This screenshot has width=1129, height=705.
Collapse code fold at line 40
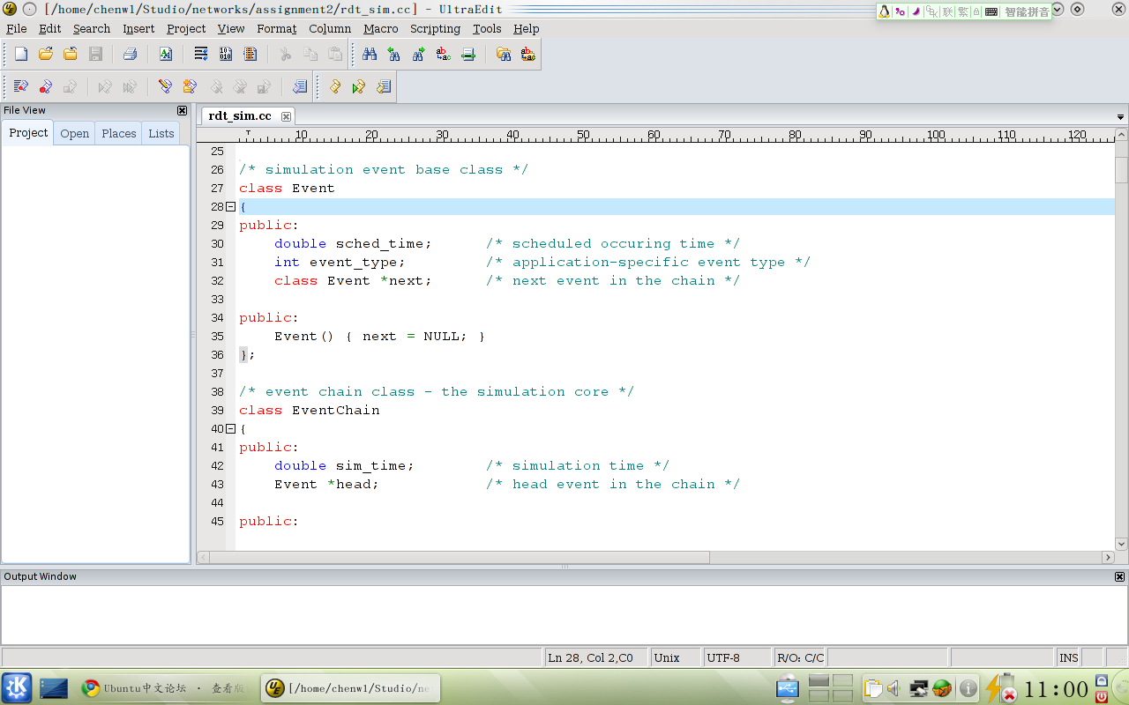(x=230, y=428)
